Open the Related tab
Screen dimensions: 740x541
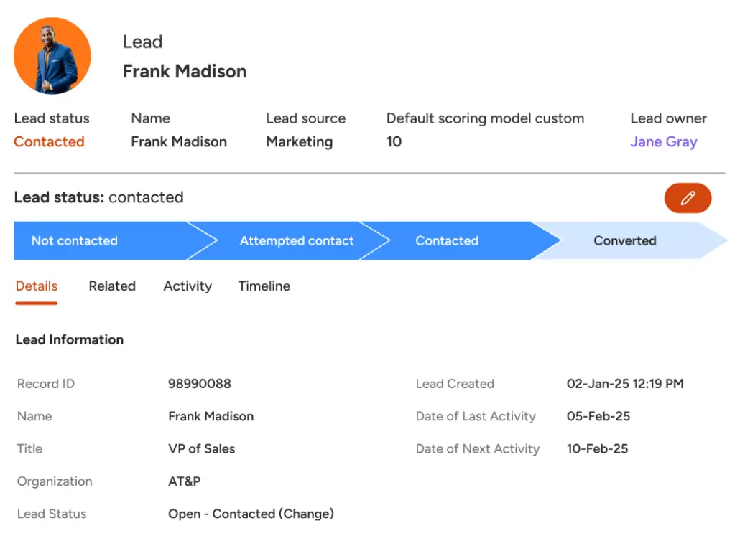tap(112, 286)
